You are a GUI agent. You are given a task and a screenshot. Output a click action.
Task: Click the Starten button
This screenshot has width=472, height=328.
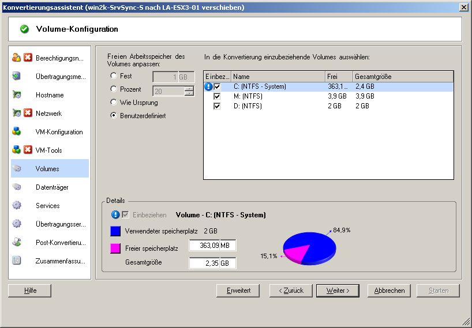click(439, 291)
